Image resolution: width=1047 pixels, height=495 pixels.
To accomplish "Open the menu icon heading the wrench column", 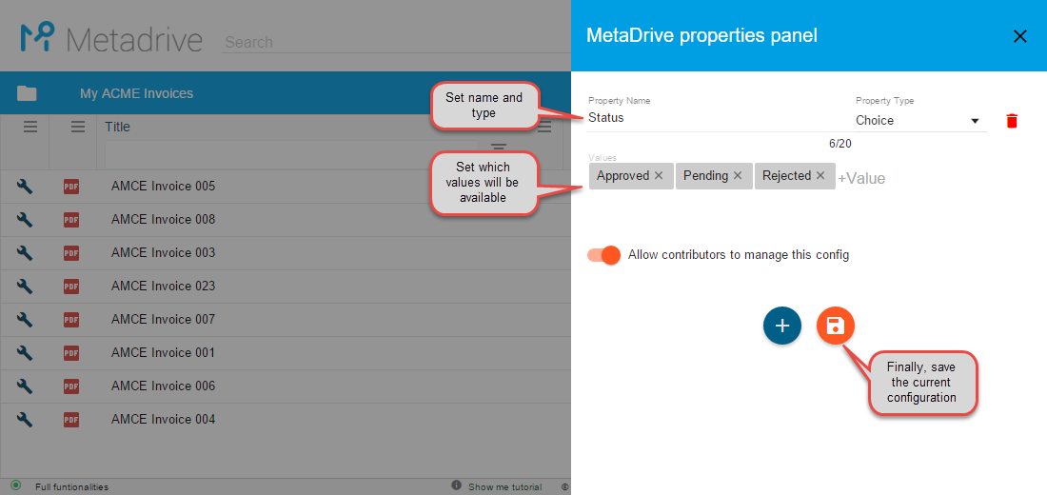I will 30,127.
